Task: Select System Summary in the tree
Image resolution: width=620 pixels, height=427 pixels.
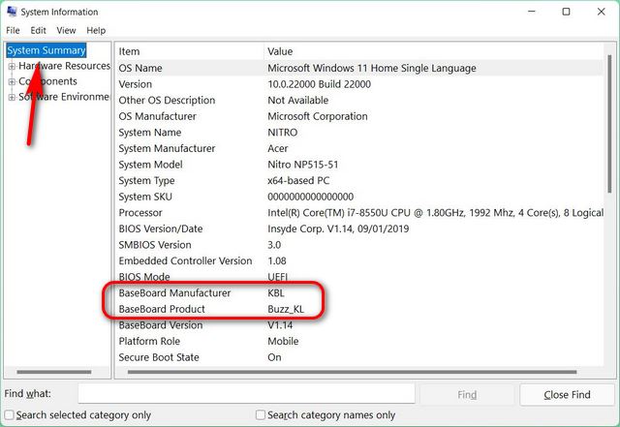Action: [x=46, y=50]
